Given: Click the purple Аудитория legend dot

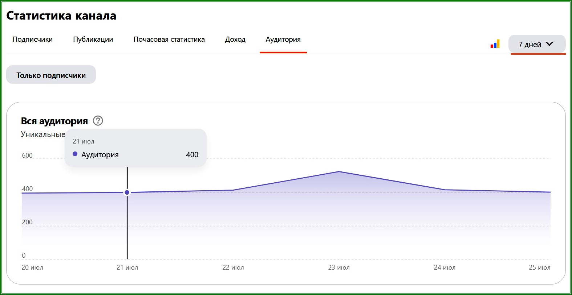Looking at the screenshot, I should pyautogui.click(x=75, y=154).
